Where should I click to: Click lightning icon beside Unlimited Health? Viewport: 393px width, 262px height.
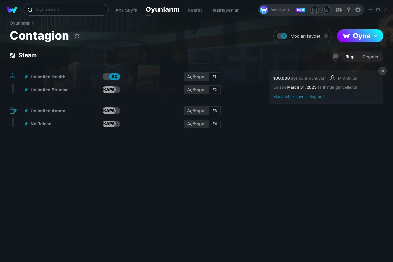[26, 77]
